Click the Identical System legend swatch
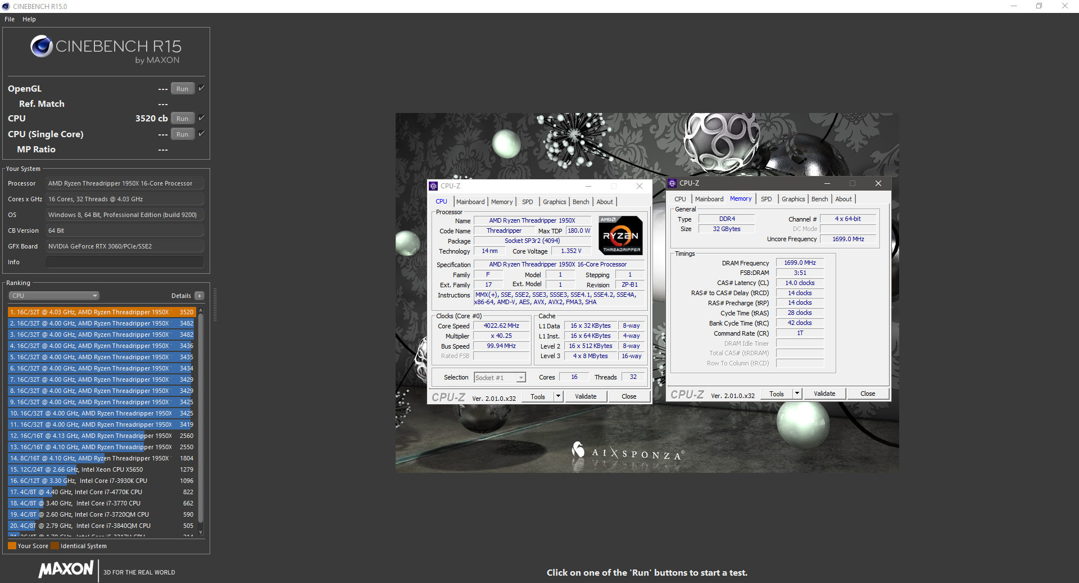 point(55,546)
